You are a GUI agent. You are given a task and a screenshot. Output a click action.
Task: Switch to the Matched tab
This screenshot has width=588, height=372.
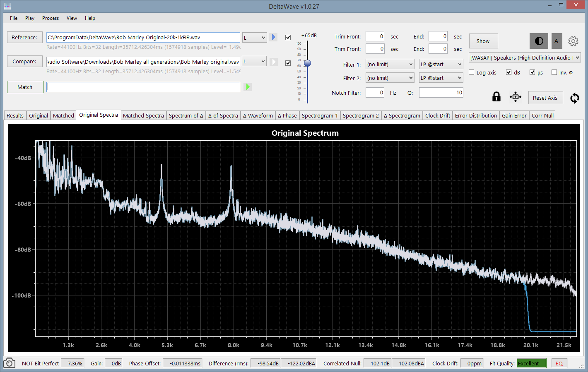click(63, 115)
